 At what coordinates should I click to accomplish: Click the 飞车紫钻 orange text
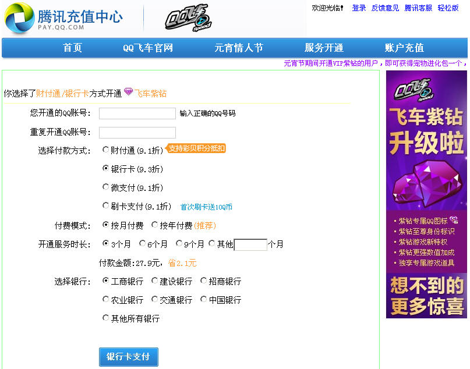(x=150, y=94)
